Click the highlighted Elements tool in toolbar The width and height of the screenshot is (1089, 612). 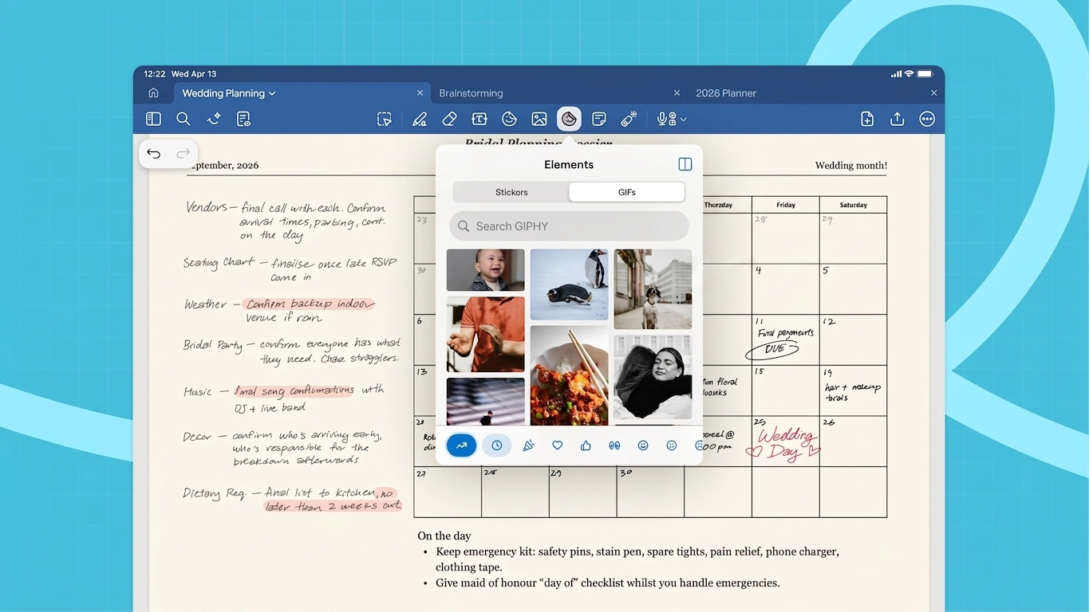(569, 119)
